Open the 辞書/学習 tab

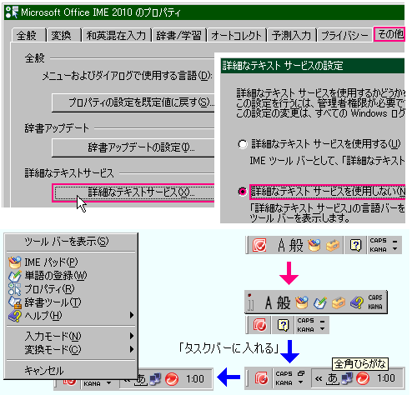179,35
